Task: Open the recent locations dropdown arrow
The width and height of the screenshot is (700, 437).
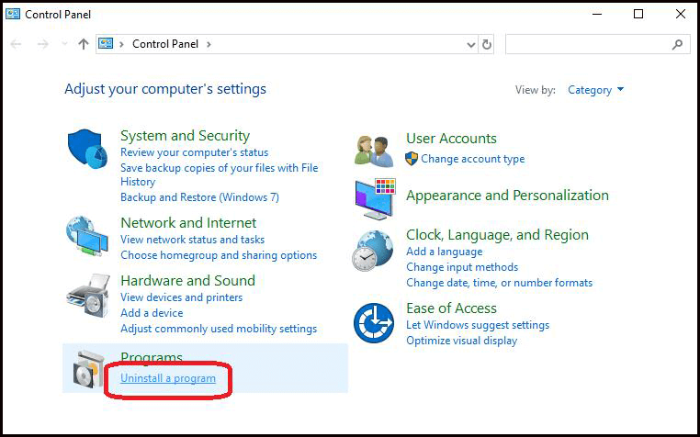Action: point(64,44)
